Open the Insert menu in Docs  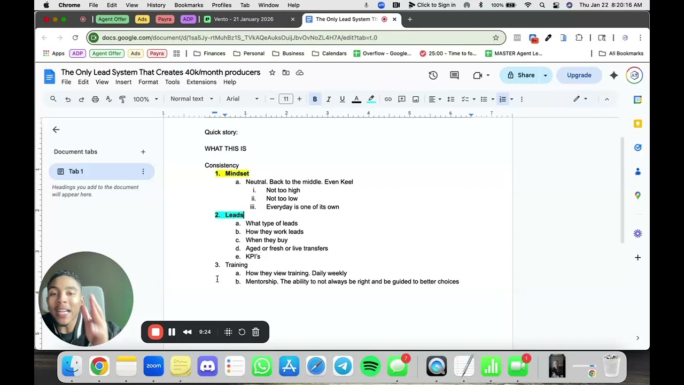123,82
